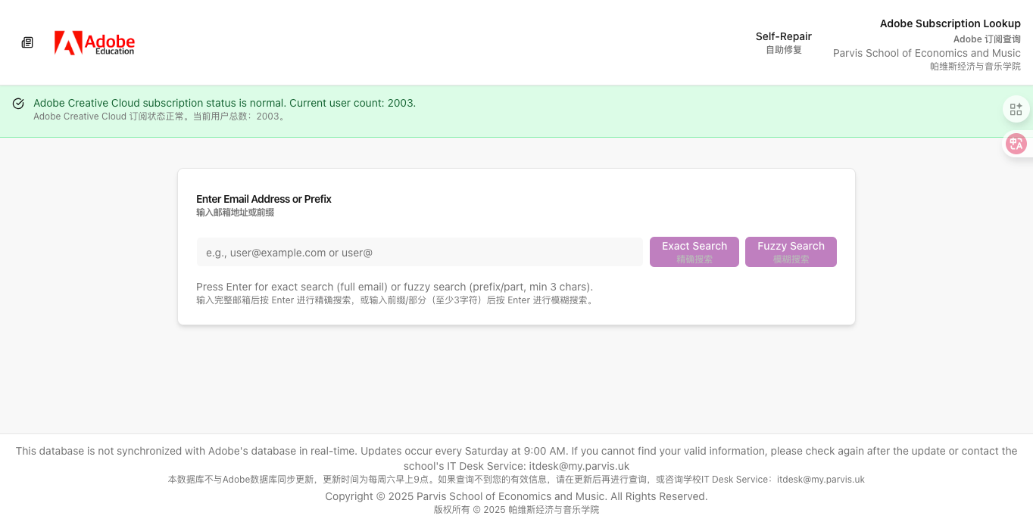The height and width of the screenshot is (525, 1033).
Task: Focus the email address input field
Action: pos(420,252)
